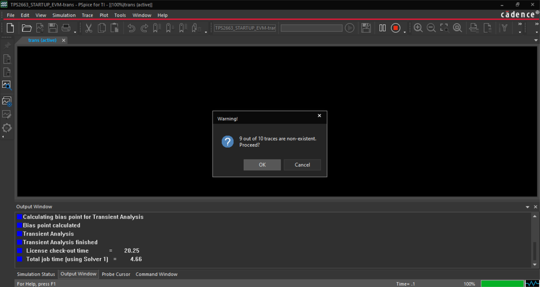The width and height of the screenshot is (540, 287).
Task: Jump to previous bookmark with up-arrow bookmark icon
Action: click(x=183, y=28)
